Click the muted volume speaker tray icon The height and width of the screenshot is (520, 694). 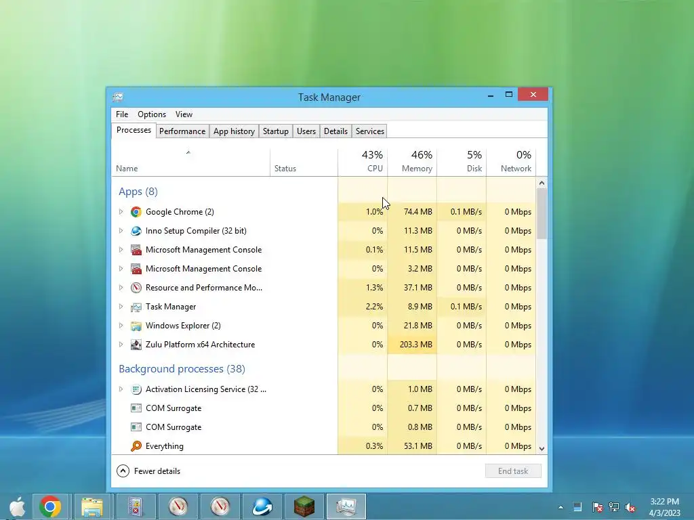(x=630, y=507)
